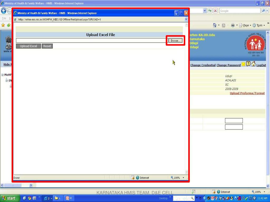
Task: Click the Home icon in IE toolbar
Action: click(215, 25)
